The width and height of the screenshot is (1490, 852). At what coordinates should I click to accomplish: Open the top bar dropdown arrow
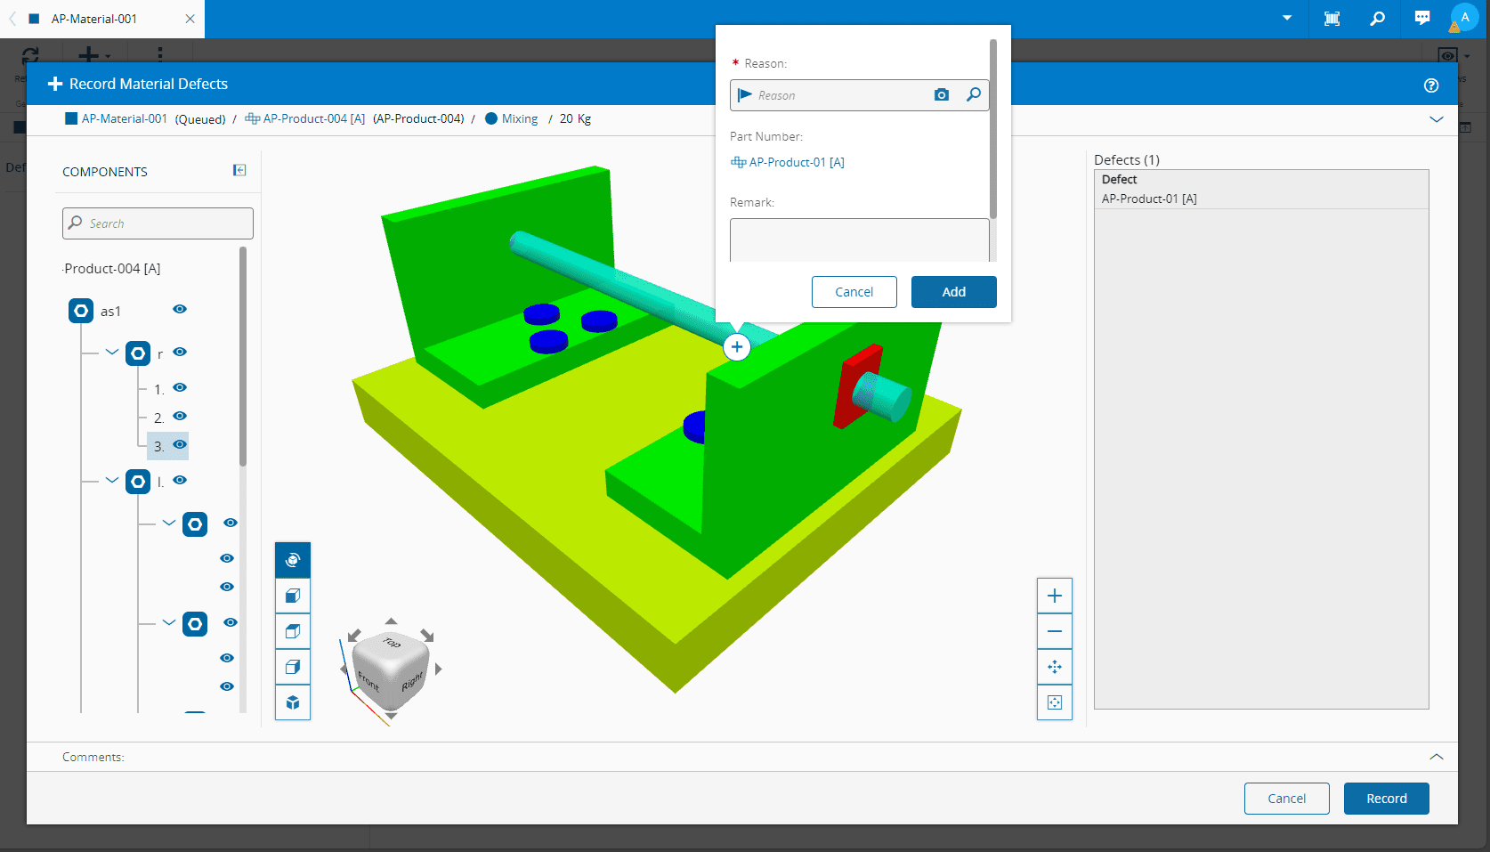tap(1287, 18)
